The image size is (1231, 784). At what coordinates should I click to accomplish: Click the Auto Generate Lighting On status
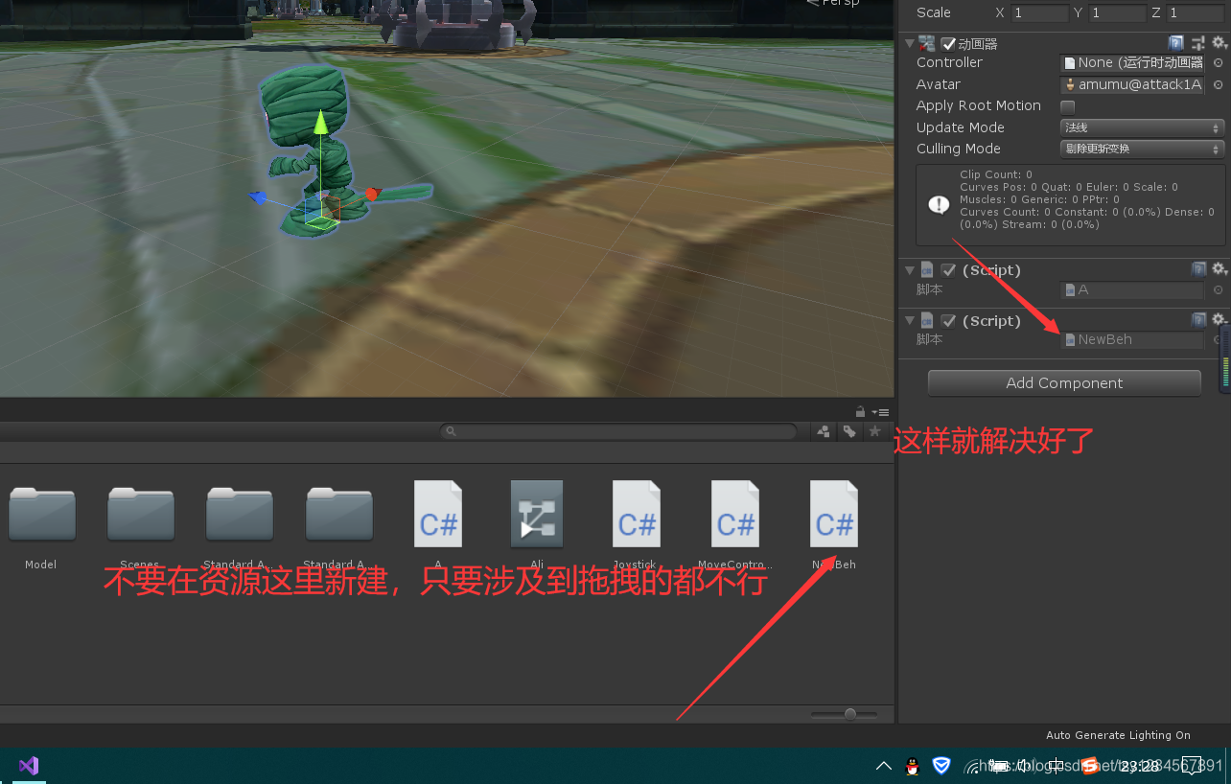pyautogui.click(x=1118, y=735)
